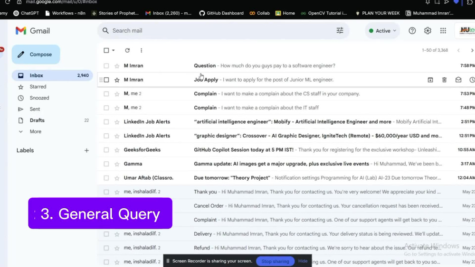This screenshot has height=267, width=475.
Task: Select the Job Apply email checkbox
Action: (106, 80)
